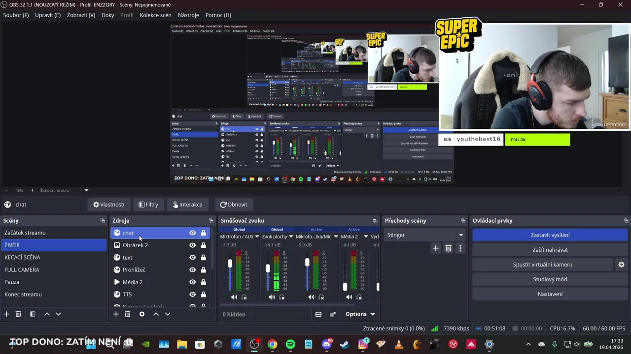The height and width of the screenshot is (354, 631).
Task: Add a new source in Zdroje panel
Action: [x=116, y=314]
